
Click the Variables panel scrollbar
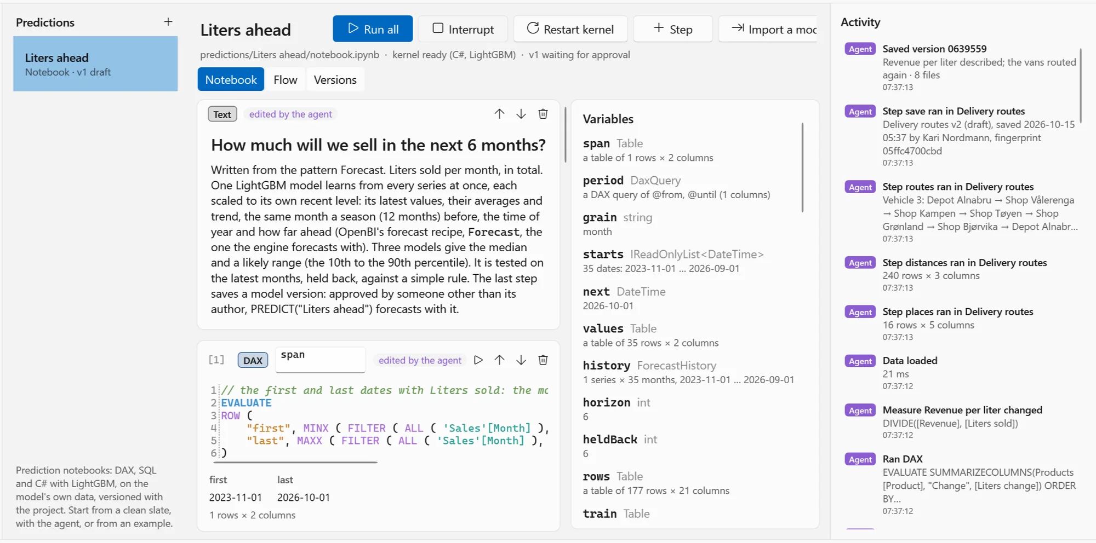click(x=802, y=167)
